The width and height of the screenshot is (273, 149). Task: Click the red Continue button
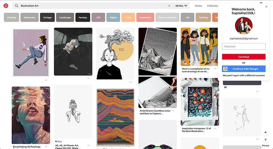(x=244, y=57)
